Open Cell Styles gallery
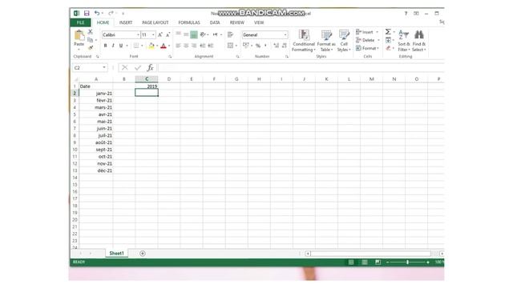The image size is (513, 288). point(344,41)
